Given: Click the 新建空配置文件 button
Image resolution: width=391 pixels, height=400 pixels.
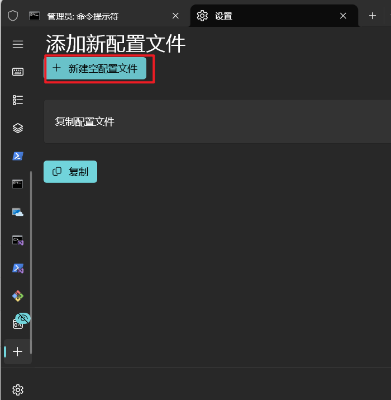Looking at the screenshot, I should [96, 68].
